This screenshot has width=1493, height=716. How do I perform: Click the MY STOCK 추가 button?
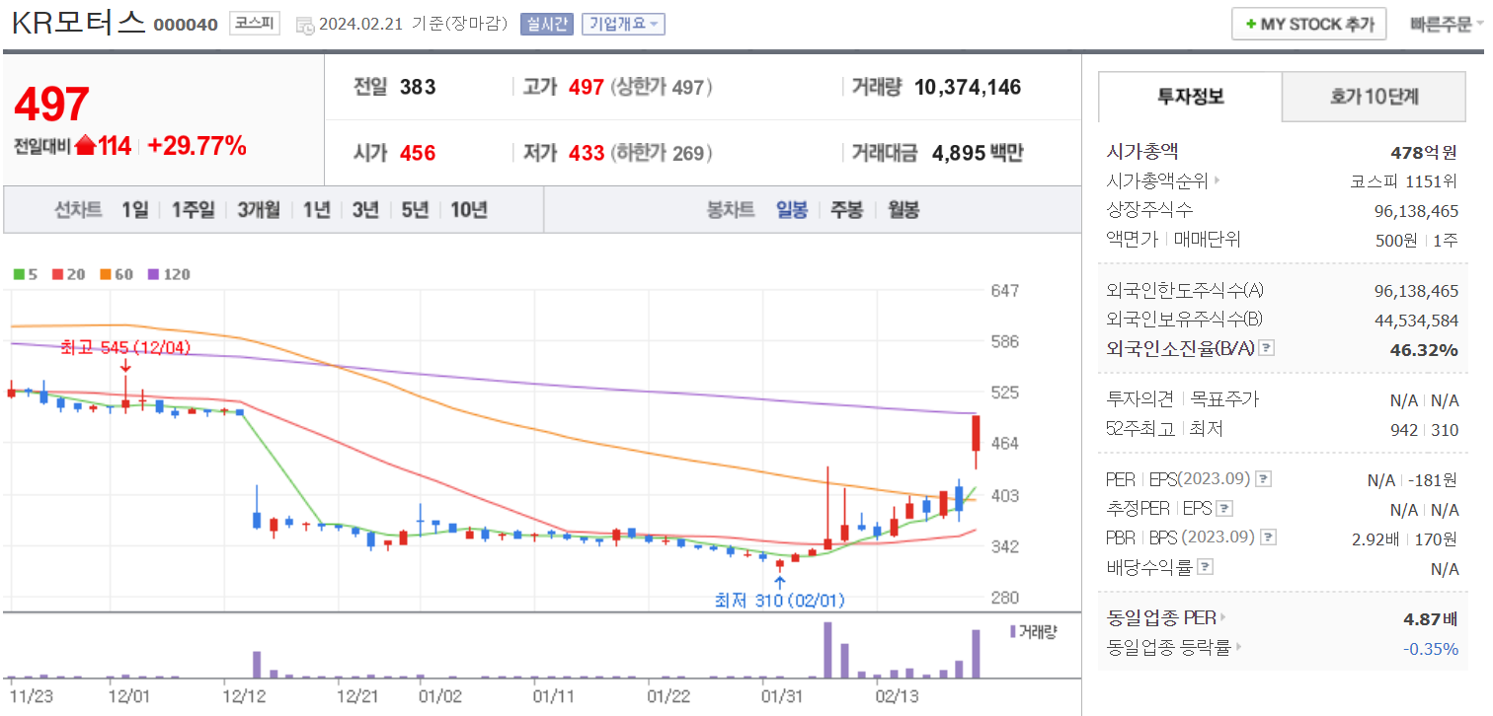(1309, 24)
